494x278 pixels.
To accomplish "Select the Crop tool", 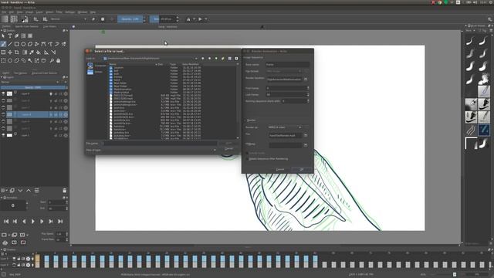I will click(17, 53).
